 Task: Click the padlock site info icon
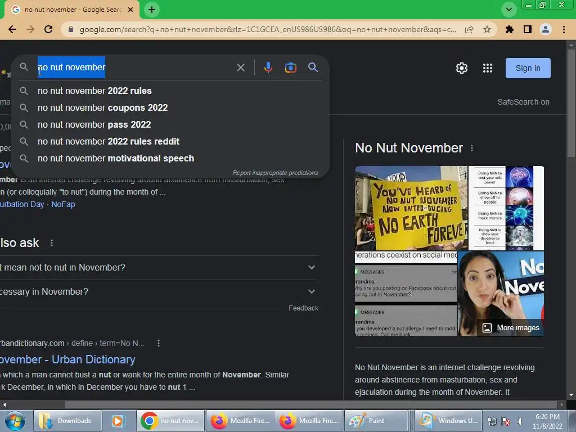[71, 29]
